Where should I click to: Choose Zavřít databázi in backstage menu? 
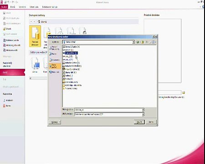tap(10, 34)
